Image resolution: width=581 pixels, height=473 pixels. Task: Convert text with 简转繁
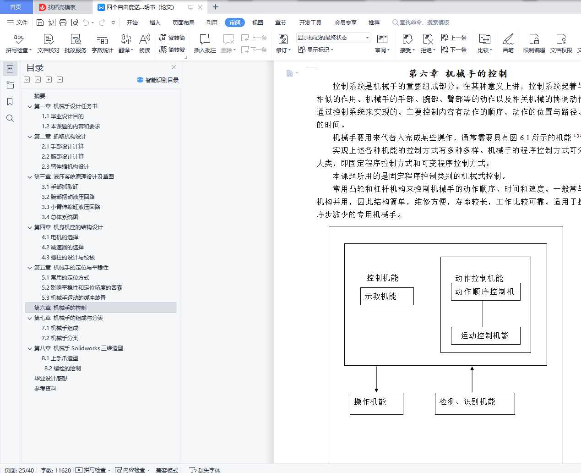pos(172,49)
